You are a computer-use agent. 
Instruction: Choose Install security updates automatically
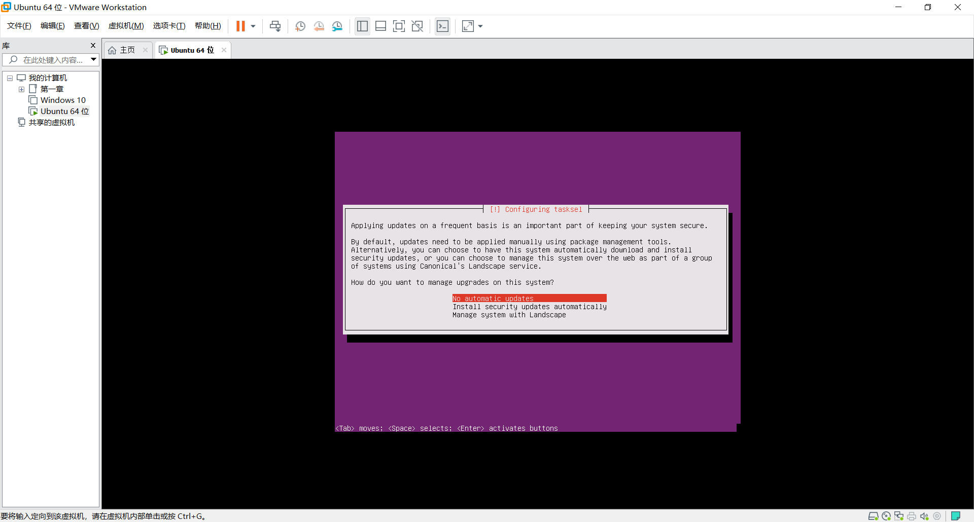point(530,307)
